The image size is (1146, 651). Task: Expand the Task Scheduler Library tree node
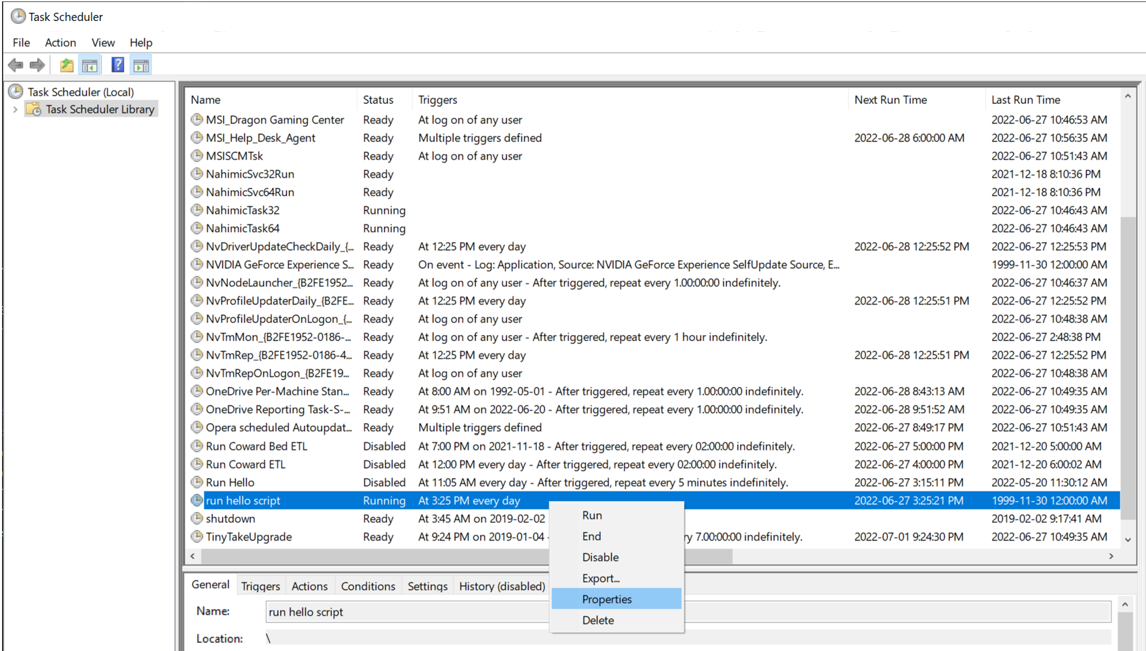[15, 109]
